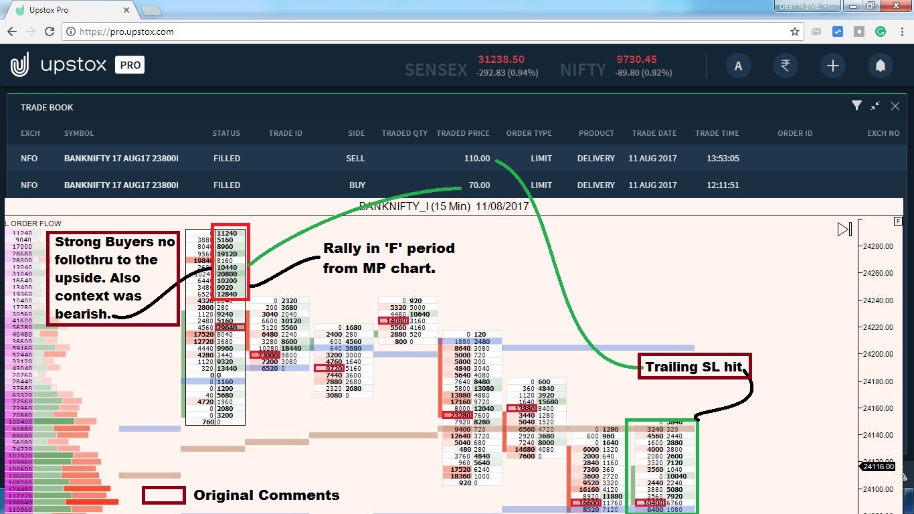Click the ORDER FLOW label on chart
This screenshot has height=514, width=914.
33,224
